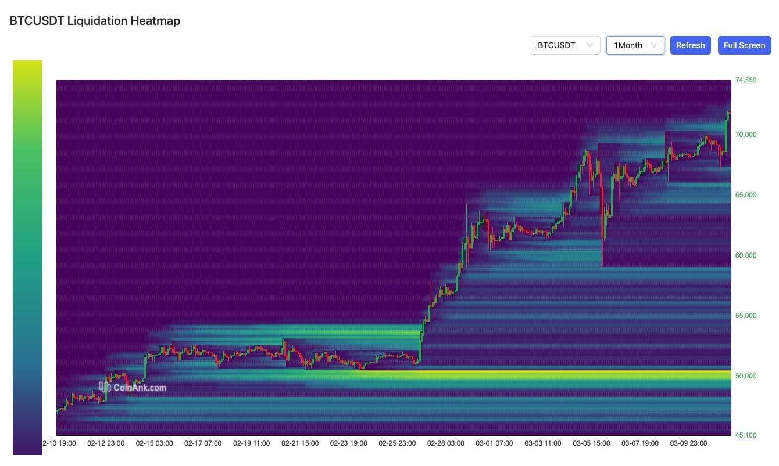Expand the 1Month timeframe dropdown

(635, 45)
